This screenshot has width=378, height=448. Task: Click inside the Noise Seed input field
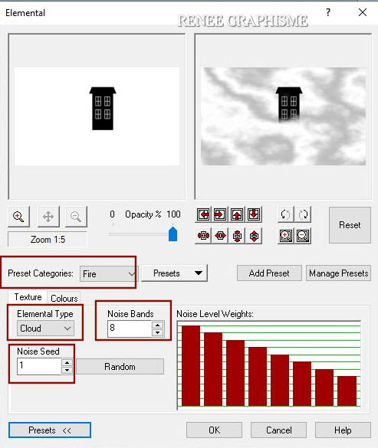[39, 366]
